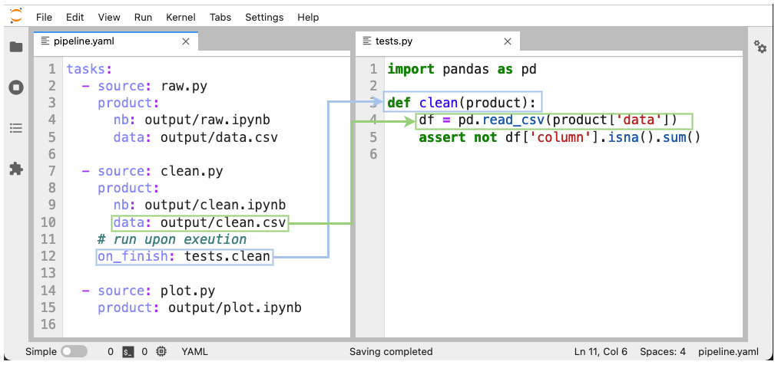Open the Settings menu
778x365 pixels.
tap(264, 18)
